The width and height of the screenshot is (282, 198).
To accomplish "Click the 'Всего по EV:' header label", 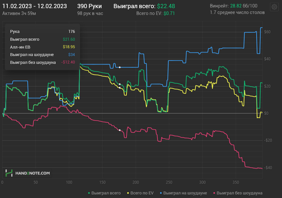I will [x=149, y=13].
